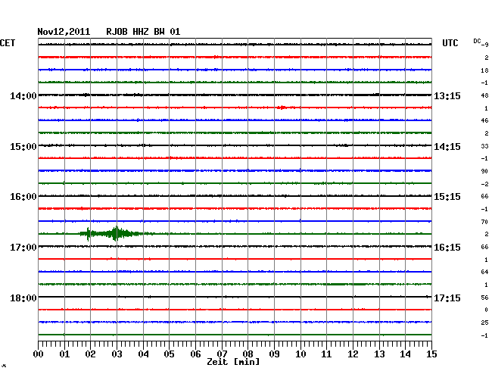Click DC value 33 beside 14:15

(484, 146)
